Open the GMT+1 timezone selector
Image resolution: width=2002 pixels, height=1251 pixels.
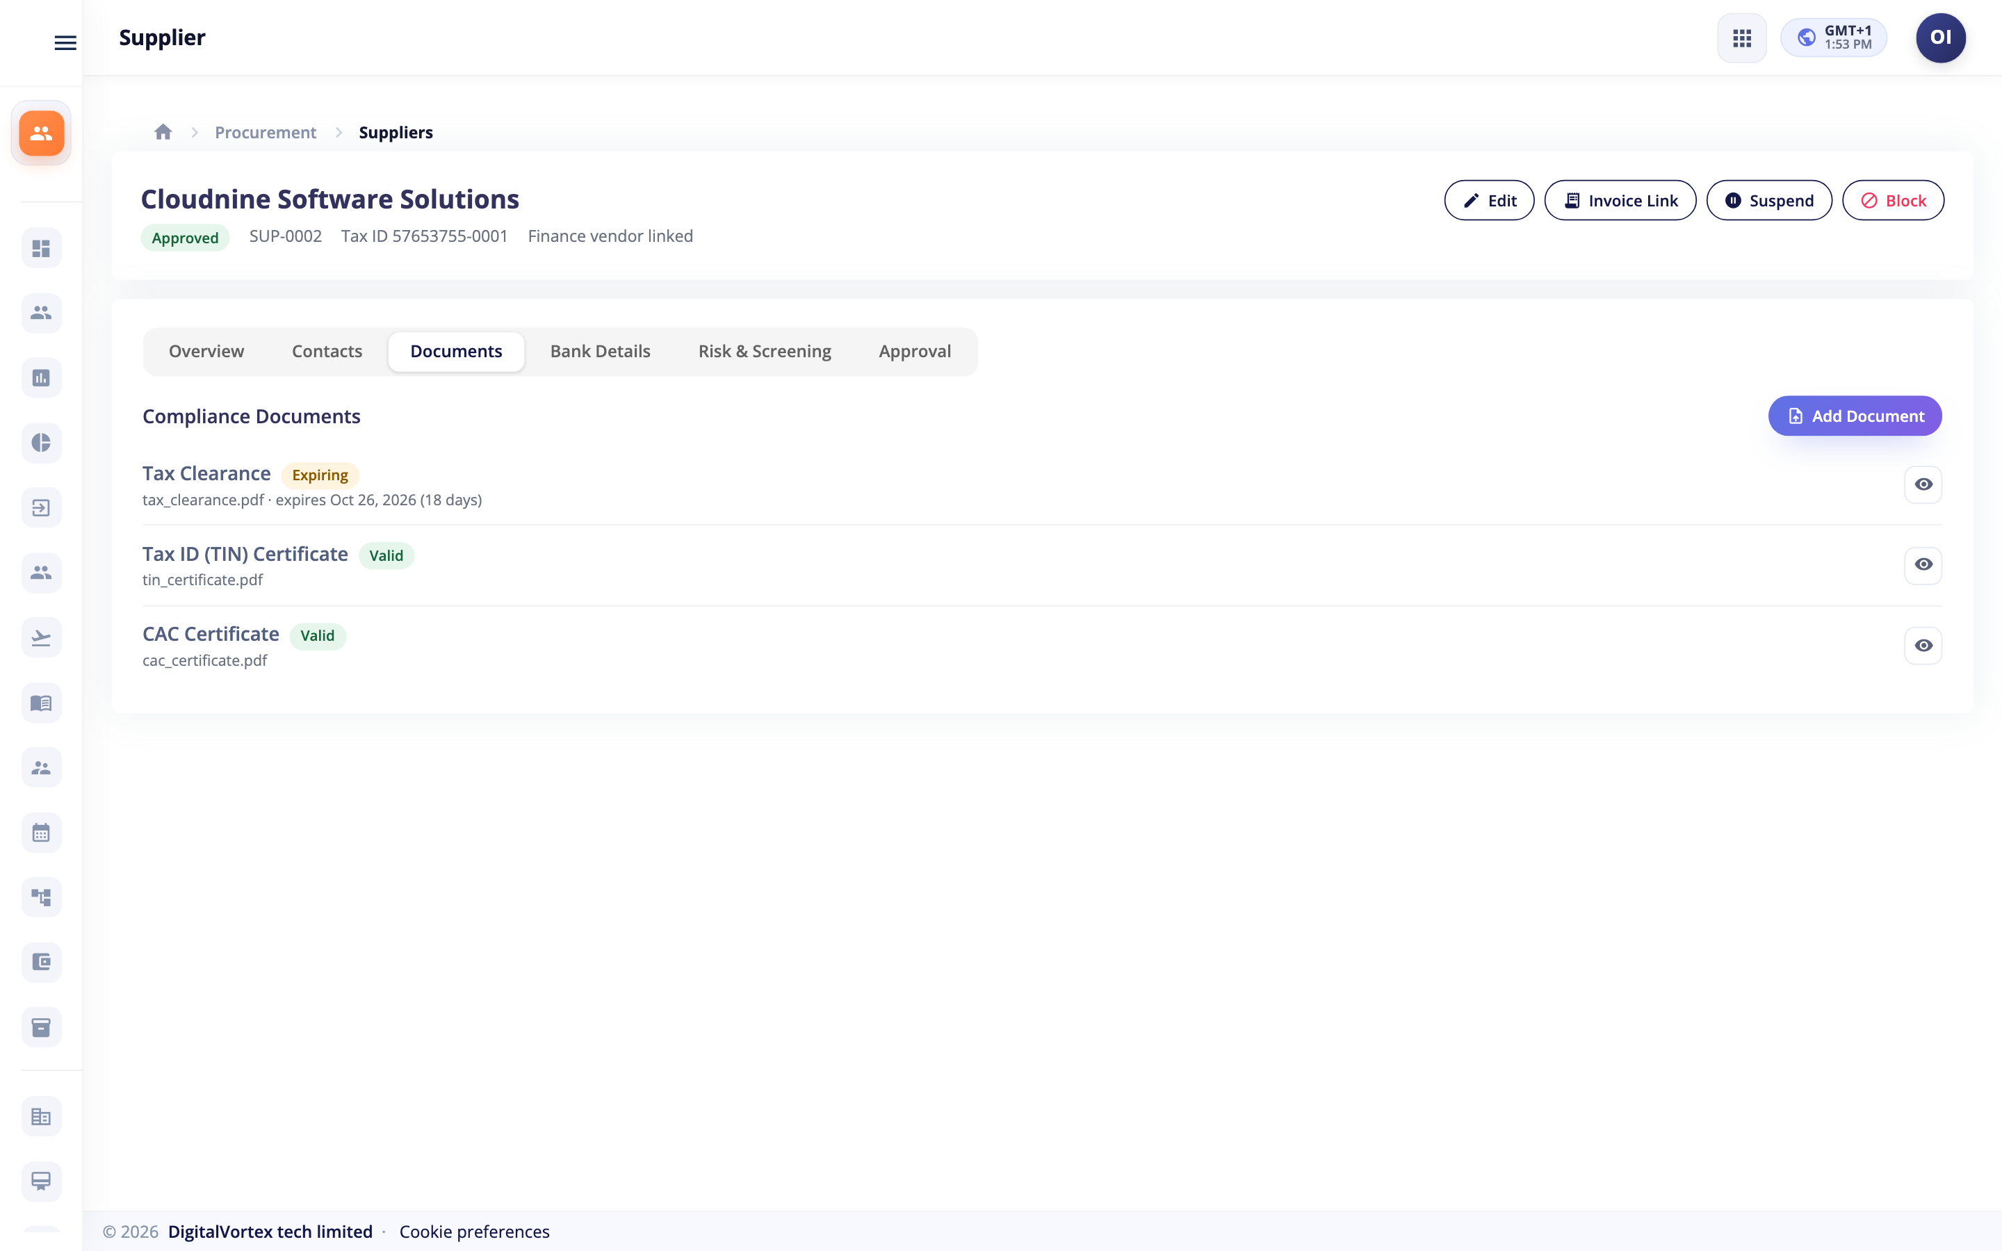[x=1833, y=38]
